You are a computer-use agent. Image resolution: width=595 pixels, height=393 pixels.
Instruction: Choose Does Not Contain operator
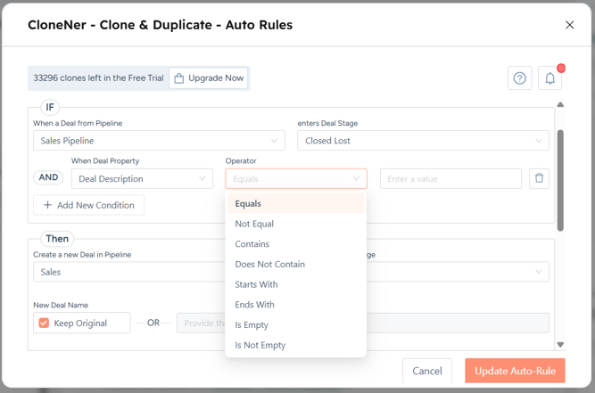(296, 264)
